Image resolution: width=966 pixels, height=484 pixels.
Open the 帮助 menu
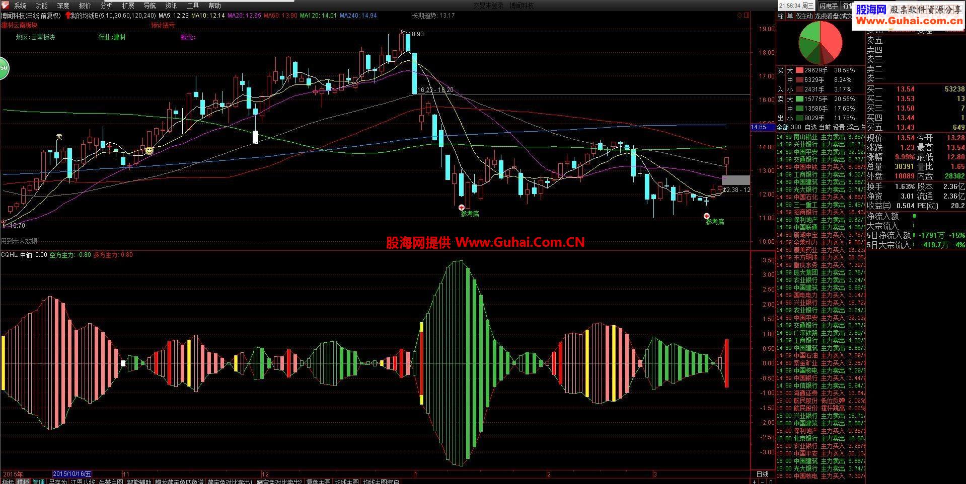click(x=215, y=6)
